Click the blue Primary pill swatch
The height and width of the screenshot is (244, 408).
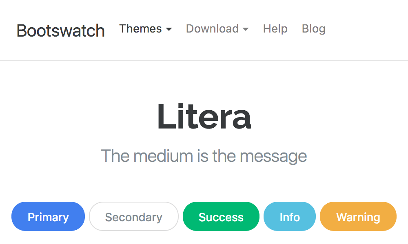click(x=48, y=216)
